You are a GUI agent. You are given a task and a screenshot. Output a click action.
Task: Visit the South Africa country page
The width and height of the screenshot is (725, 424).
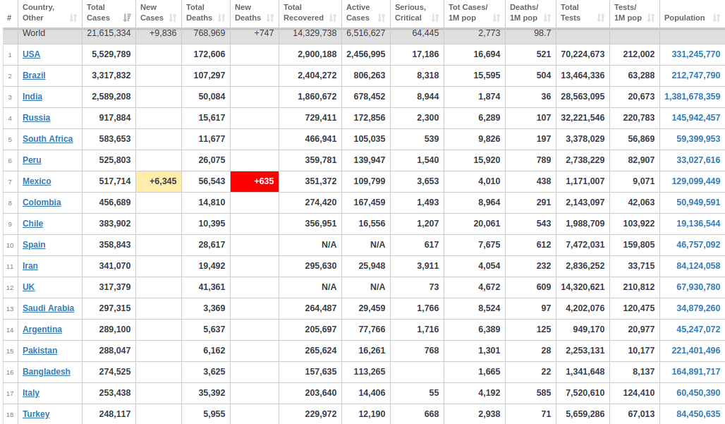tap(48, 139)
